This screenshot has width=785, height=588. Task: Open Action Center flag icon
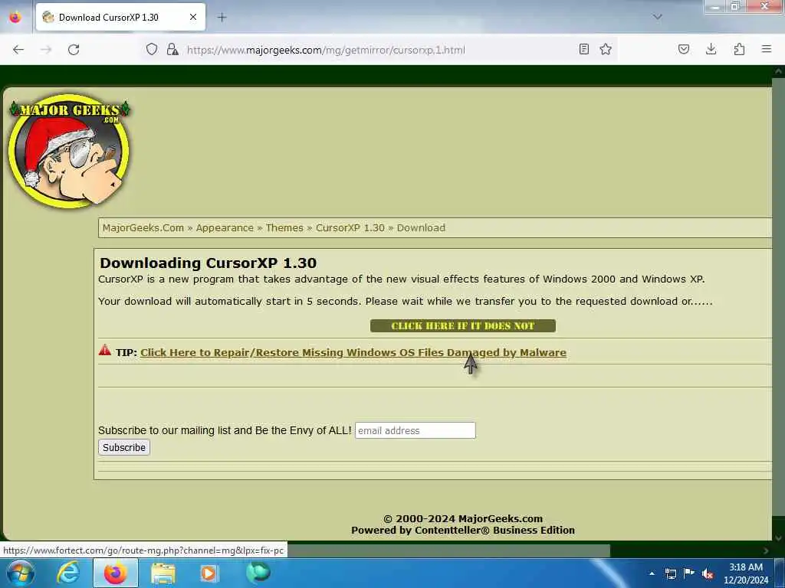(689, 573)
